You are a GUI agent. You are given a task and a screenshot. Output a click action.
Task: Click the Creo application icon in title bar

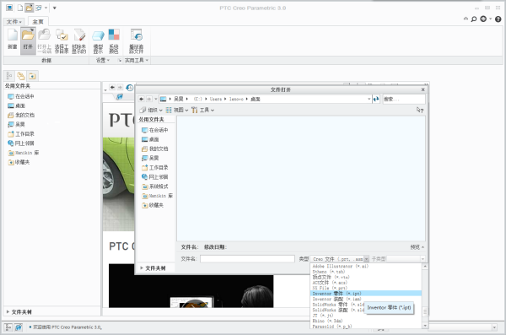(x=9, y=8)
